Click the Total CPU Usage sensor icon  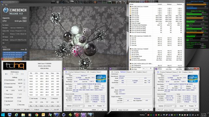coord(131,23)
